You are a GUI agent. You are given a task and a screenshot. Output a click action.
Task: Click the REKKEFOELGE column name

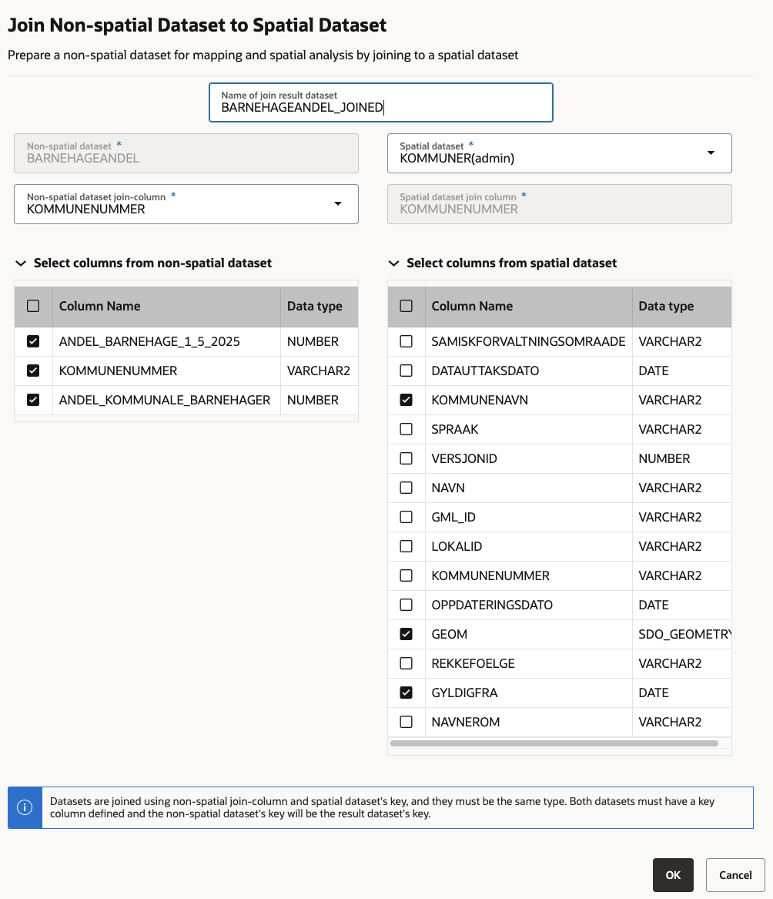point(473,663)
